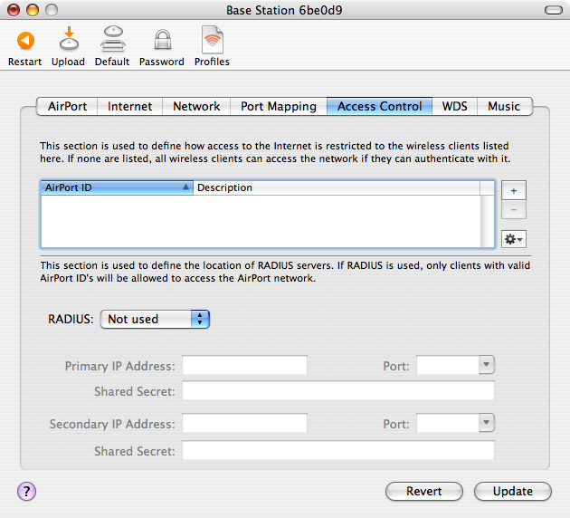Open the Password lock icon

pyautogui.click(x=162, y=40)
